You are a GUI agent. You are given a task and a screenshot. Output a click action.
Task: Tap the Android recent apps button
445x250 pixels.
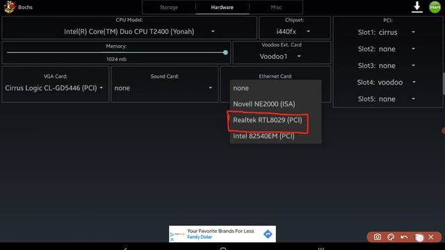[x=321, y=249]
